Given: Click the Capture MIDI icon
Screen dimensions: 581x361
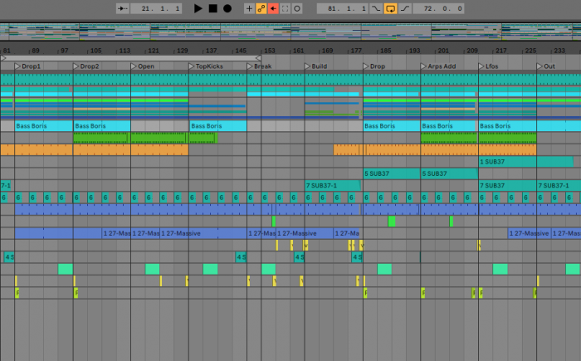Looking at the screenshot, I should point(285,8).
